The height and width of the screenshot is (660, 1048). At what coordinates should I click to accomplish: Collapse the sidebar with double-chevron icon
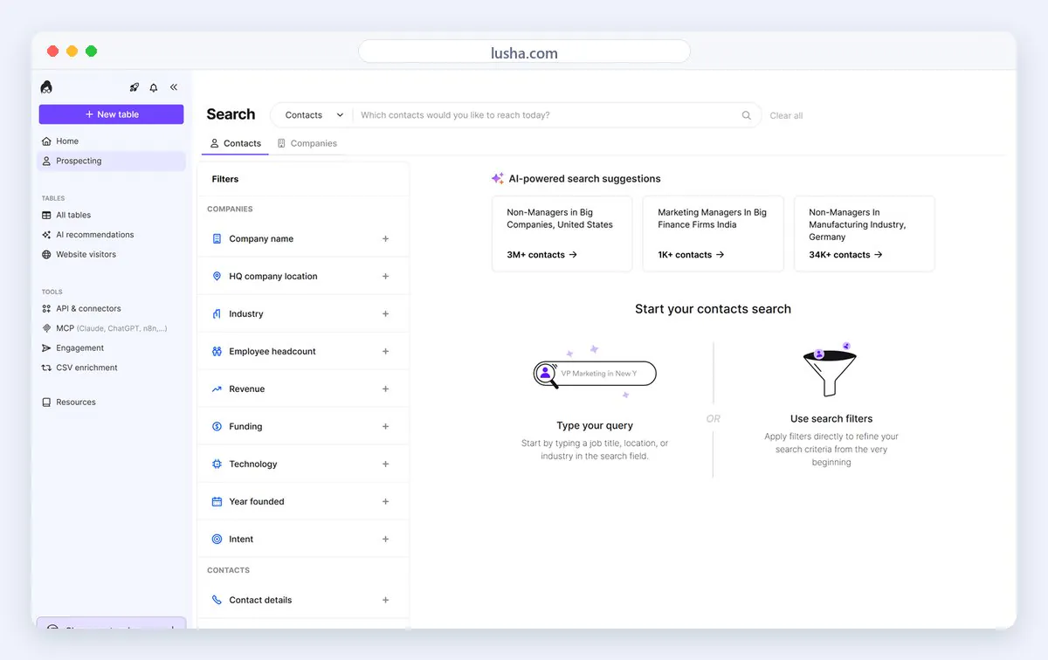click(174, 87)
